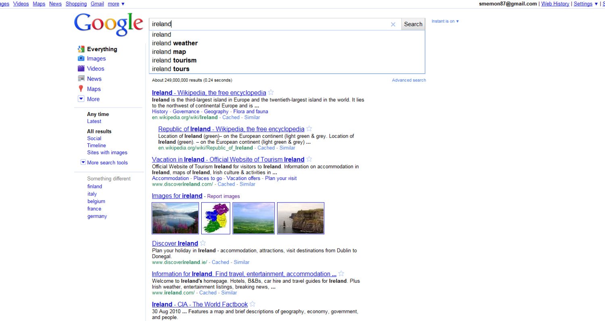Open Web History link
605x321 pixels.
(555, 4)
